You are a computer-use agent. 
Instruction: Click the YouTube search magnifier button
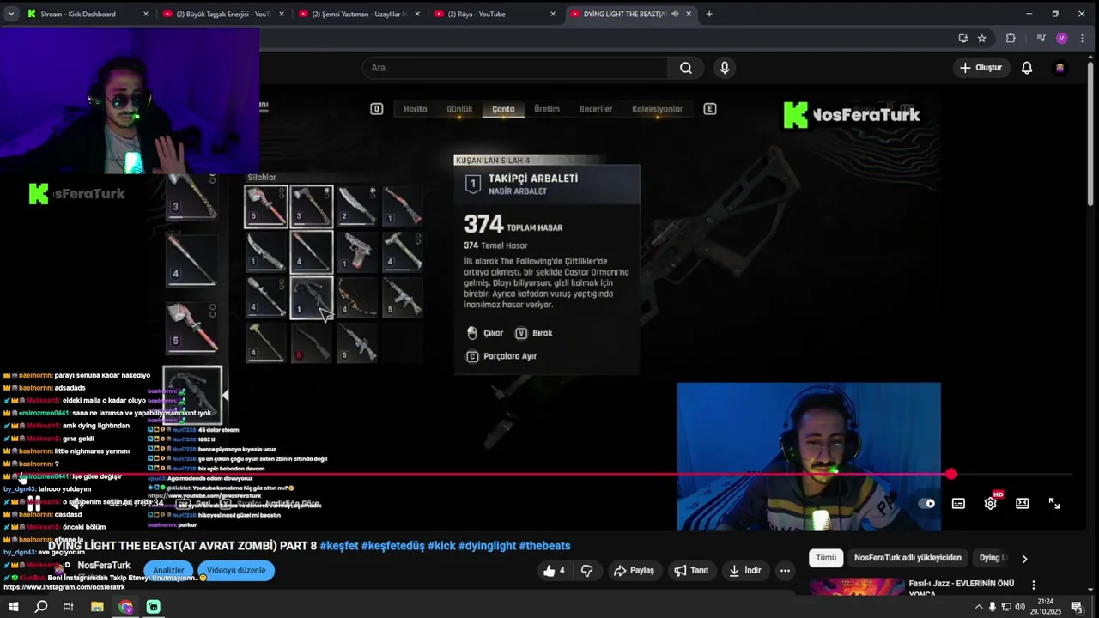685,68
